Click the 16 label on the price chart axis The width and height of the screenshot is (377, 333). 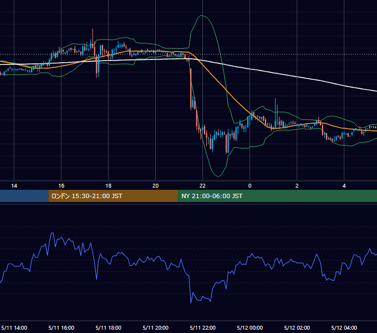click(62, 186)
